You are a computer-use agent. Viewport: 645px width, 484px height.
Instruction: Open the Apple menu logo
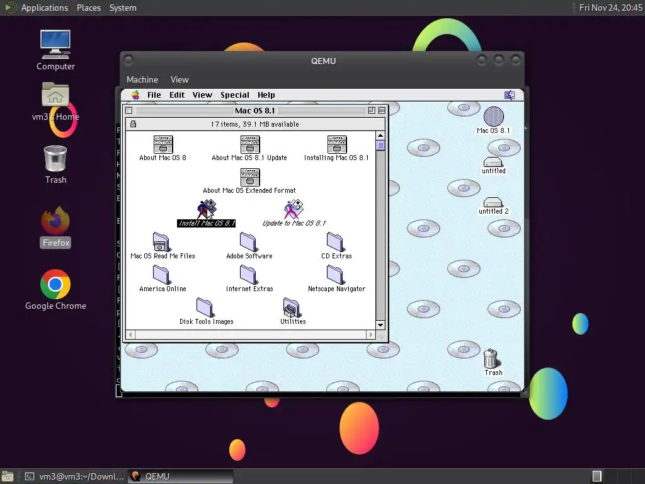135,95
